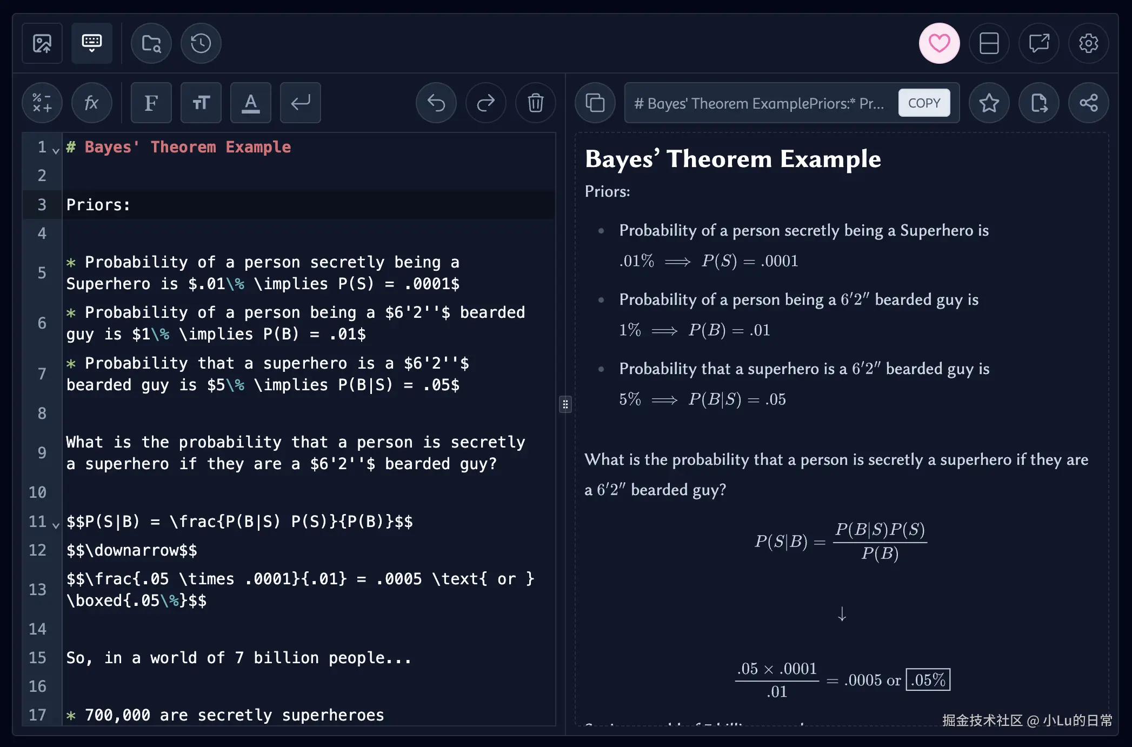Collapse the fold arrow on line 1
Viewport: 1132px width, 747px height.
[x=56, y=151]
